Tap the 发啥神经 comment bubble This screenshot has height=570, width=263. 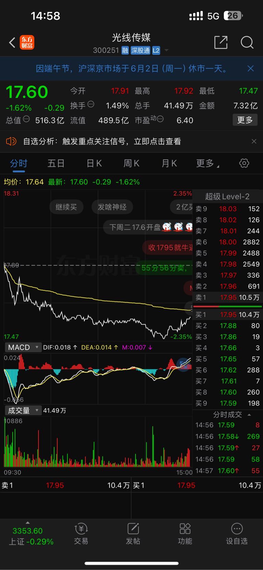coord(112,207)
